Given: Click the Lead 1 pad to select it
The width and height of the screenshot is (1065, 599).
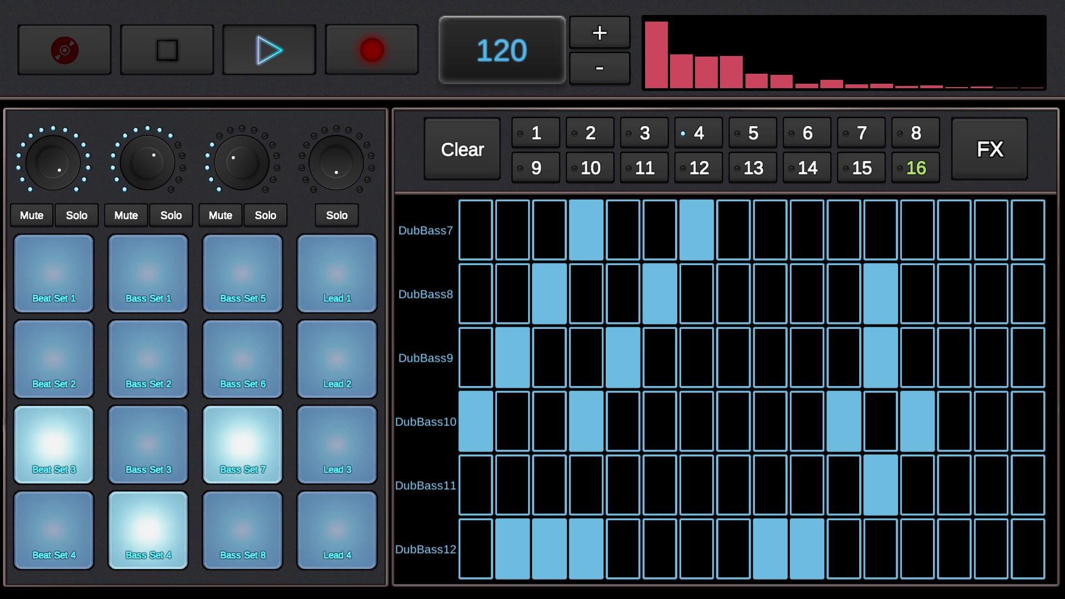Looking at the screenshot, I should click(x=337, y=271).
